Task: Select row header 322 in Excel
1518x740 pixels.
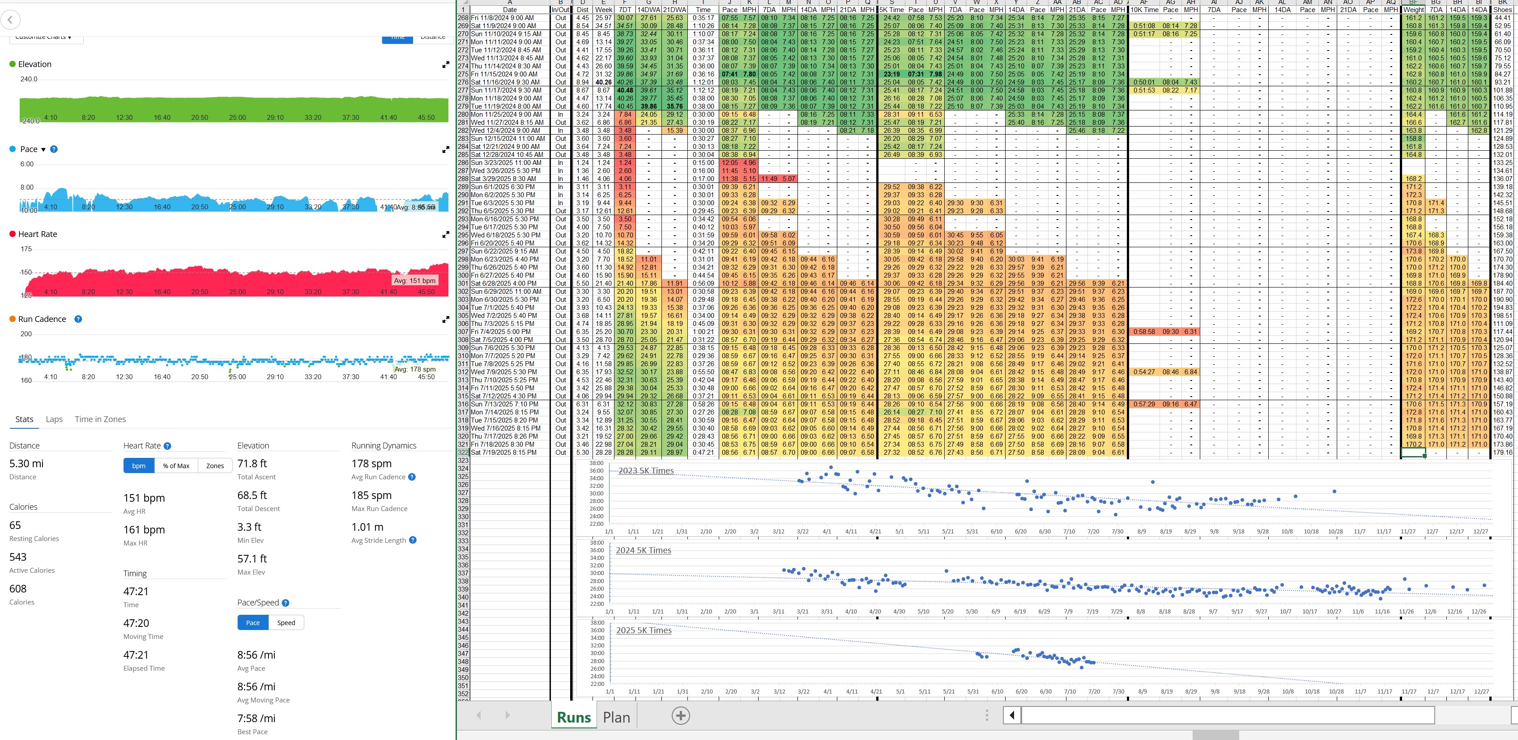Action: (463, 452)
